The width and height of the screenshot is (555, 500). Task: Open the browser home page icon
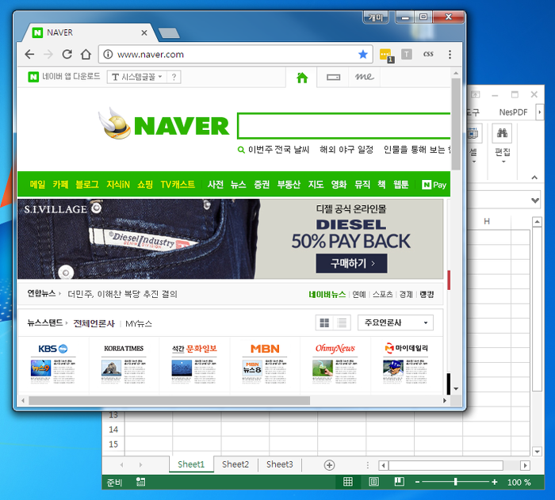(x=86, y=55)
